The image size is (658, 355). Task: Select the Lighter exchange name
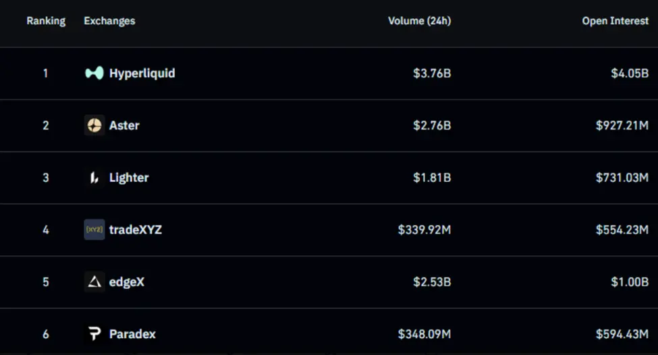pyautogui.click(x=129, y=178)
